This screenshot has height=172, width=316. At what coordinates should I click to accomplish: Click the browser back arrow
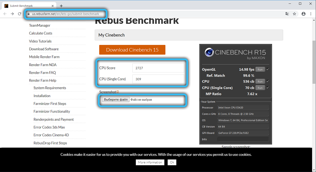[5, 14]
